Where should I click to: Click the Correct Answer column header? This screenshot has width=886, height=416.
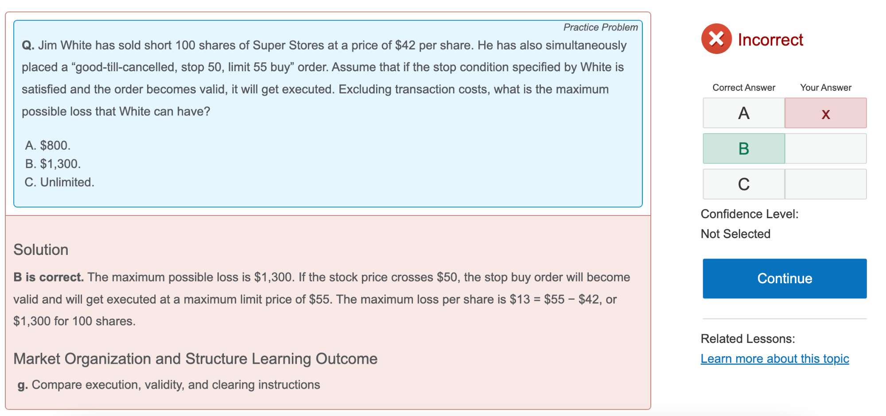(743, 88)
